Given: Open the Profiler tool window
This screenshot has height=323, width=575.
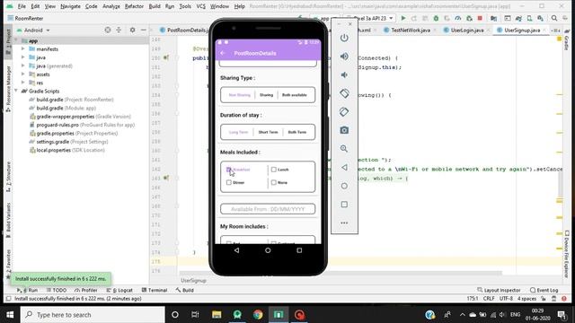Looking at the screenshot, I should point(86,290).
